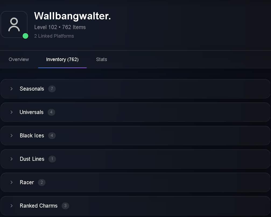Click the Level 102 • 762 Items text
Screen dimensions: 271x217
coord(60,27)
